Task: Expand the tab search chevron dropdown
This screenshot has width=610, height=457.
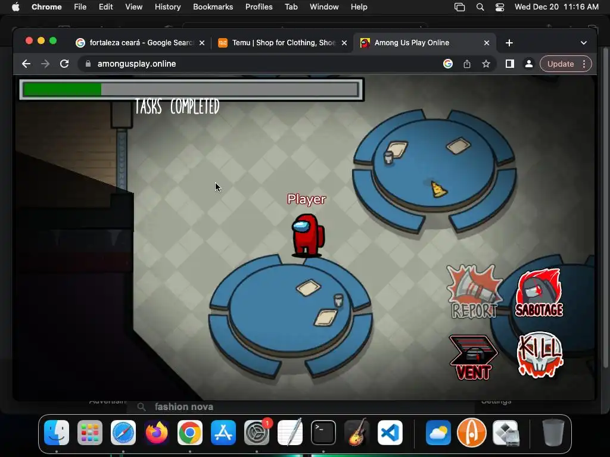Action: click(x=584, y=43)
